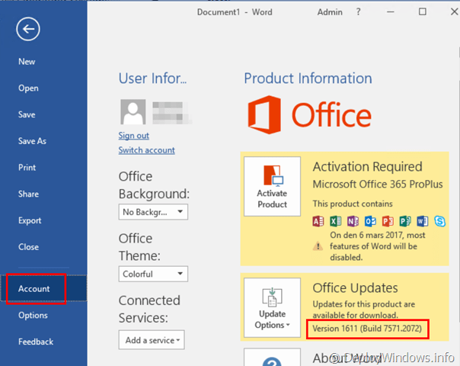The image size is (460, 366).
Task: Expand the Add a service dropdown
Action: pyautogui.click(x=151, y=339)
